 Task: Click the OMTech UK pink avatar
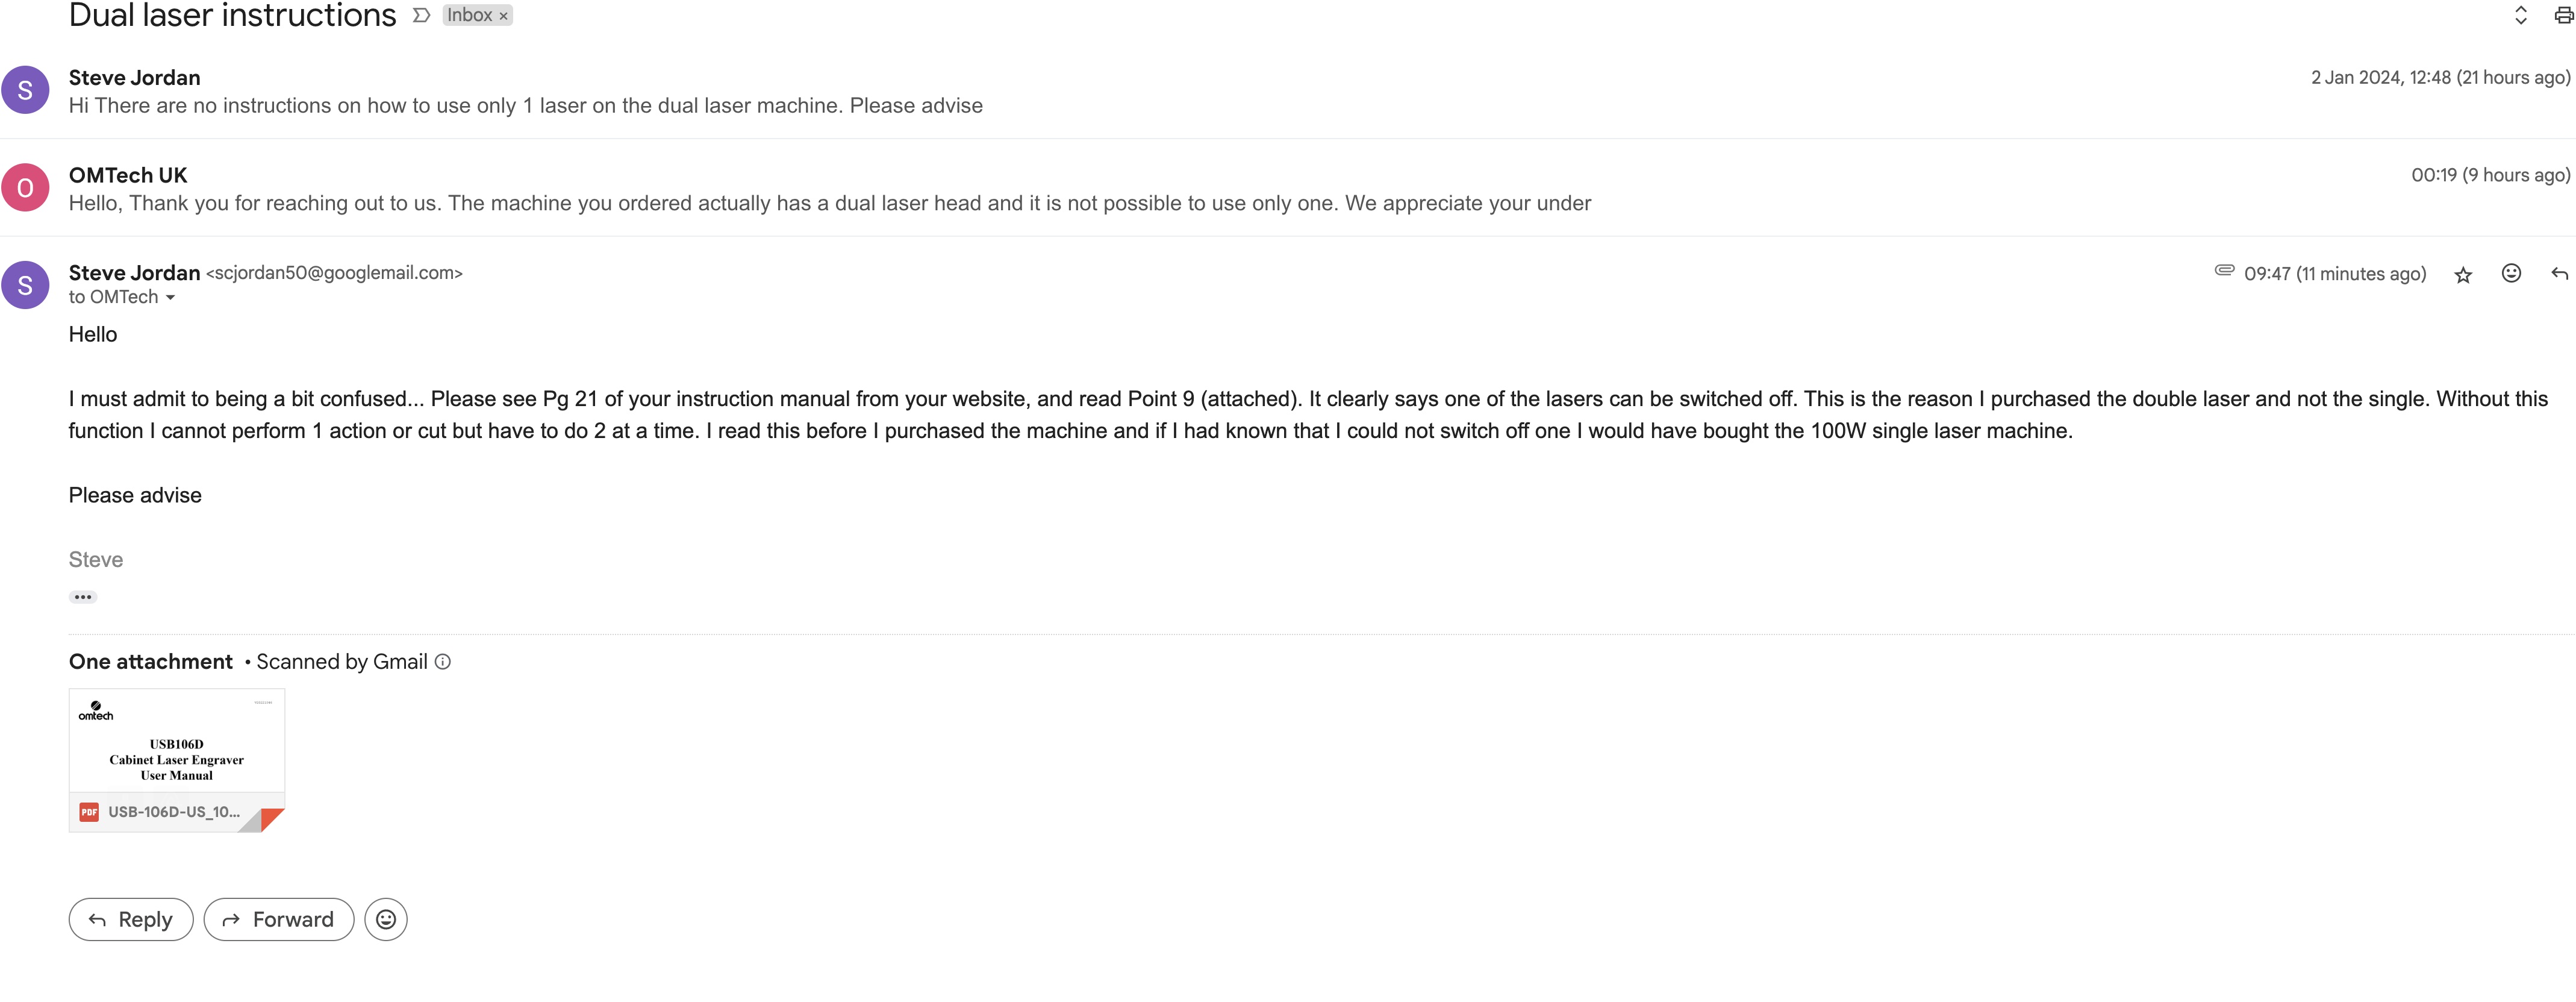click(25, 188)
